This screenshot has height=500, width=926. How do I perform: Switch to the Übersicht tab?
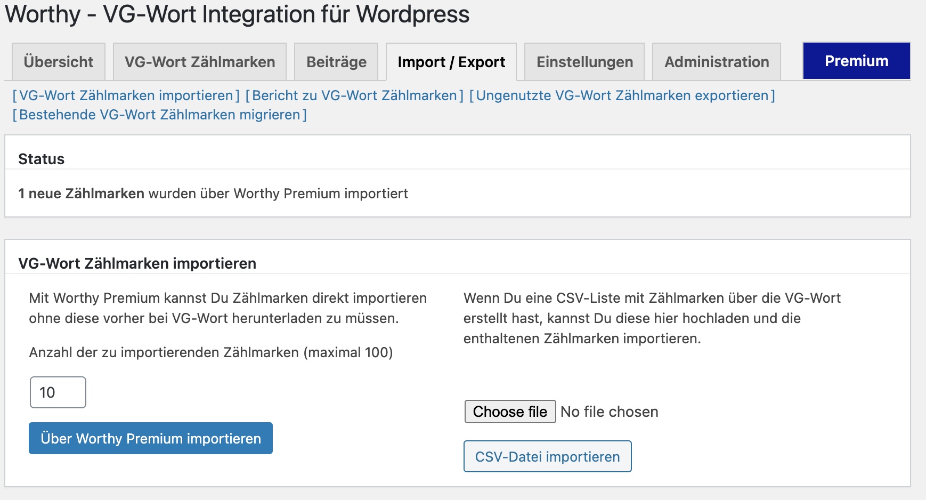pos(59,62)
